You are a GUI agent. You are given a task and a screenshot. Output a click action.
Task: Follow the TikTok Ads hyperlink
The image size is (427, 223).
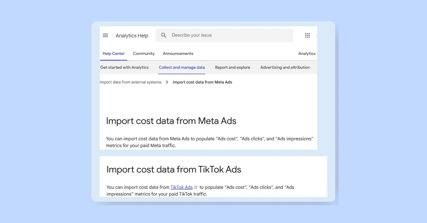pos(181,187)
